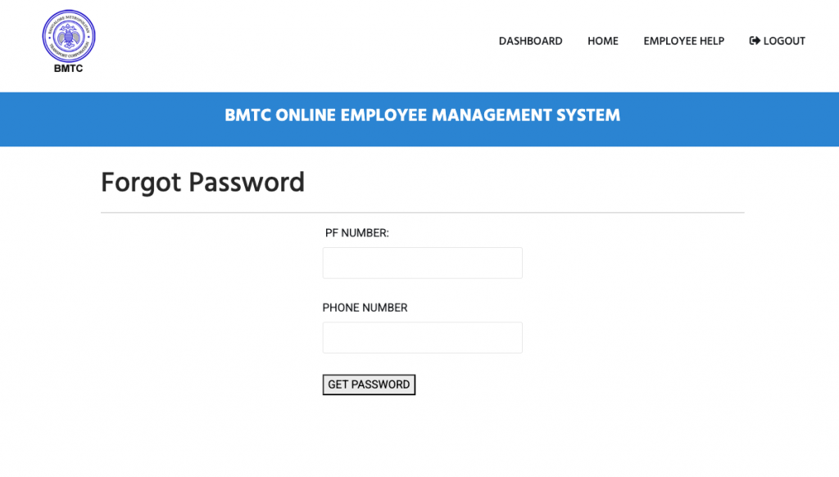The width and height of the screenshot is (839, 477).
Task: Click the horizontal divider under Forgot Password
Action: (422, 213)
